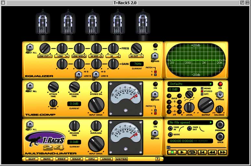The height and width of the screenshot is (166, 251).
Task: Open the Defaults preset menu arrow
Action: point(211,84)
